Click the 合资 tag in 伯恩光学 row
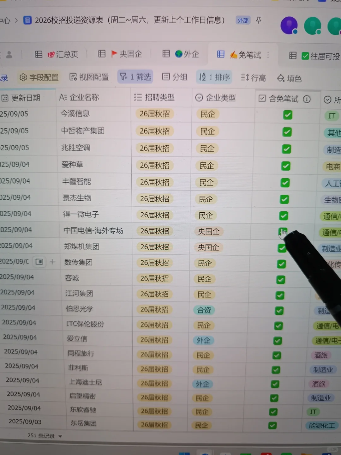341x455 pixels. click(x=204, y=310)
